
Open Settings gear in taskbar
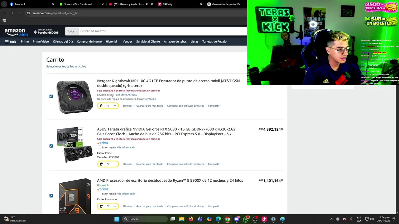[273, 219]
